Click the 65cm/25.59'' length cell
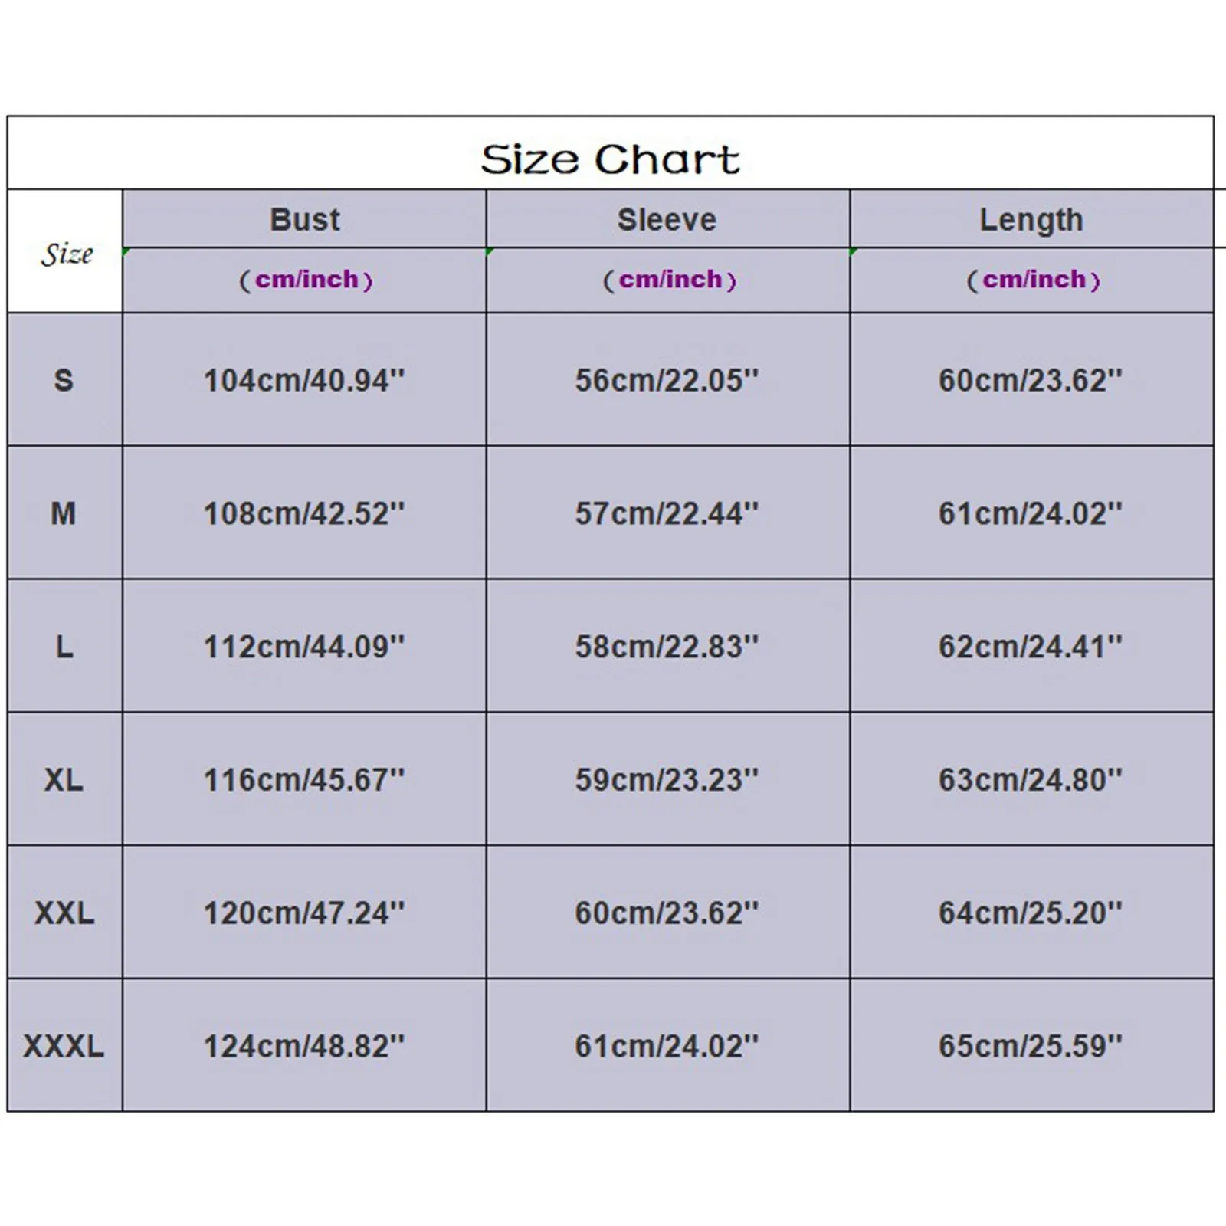The width and height of the screenshot is (1226, 1226). 1031,1046
